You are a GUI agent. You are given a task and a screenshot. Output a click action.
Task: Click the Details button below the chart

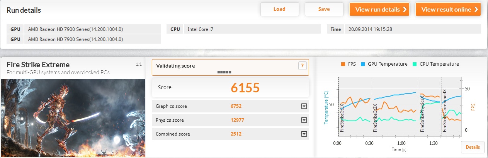click(472, 147)
